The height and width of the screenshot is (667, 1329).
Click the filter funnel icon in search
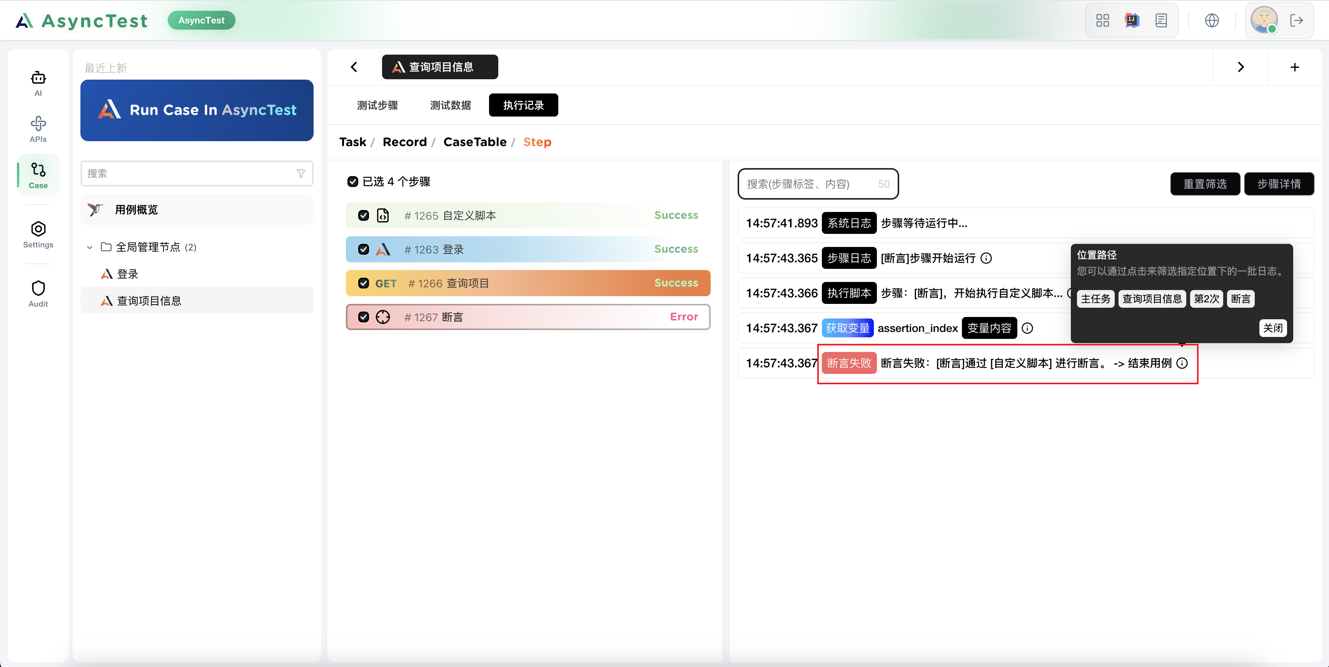tap(301, 174)
